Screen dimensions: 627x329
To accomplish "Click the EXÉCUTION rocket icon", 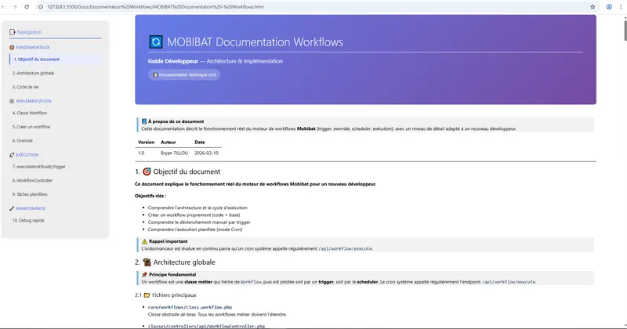I will point(12,154).
